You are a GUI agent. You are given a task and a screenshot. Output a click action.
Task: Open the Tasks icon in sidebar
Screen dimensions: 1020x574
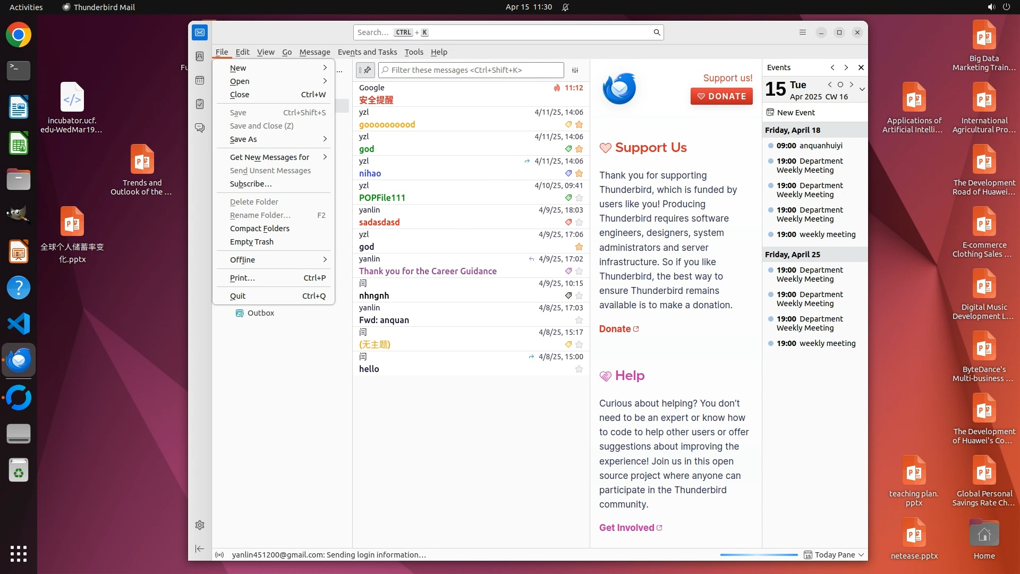pyautogui.click(x=200, y=104)
